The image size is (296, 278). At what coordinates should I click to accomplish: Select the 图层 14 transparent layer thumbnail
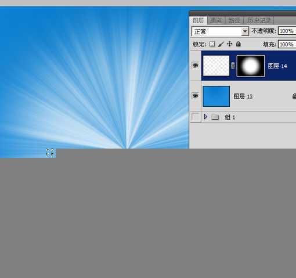[x=216, y=66]
